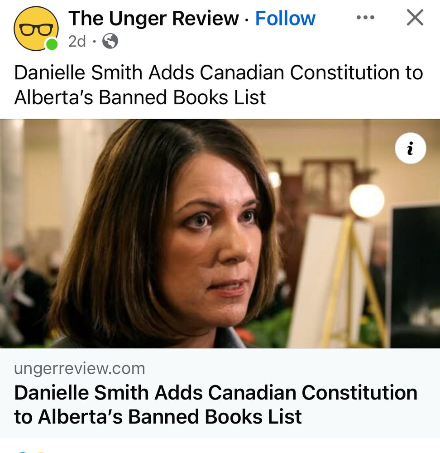Open the bold article headline link
This screenshot has width=440, height=453.
(x=215, y=405)
